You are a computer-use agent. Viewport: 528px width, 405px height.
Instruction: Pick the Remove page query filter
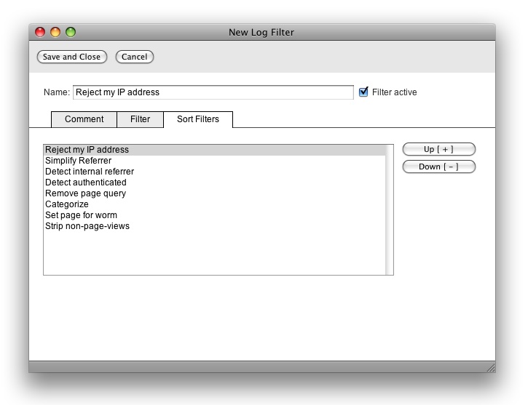(85, 193)
